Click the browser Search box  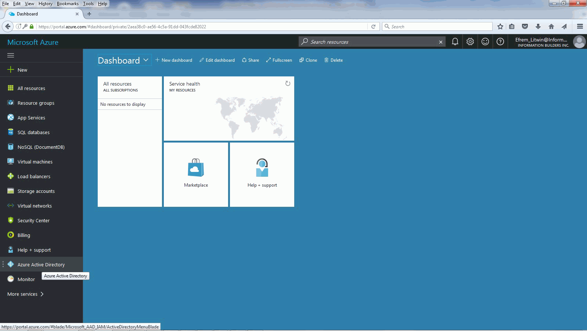click(437, 27)
